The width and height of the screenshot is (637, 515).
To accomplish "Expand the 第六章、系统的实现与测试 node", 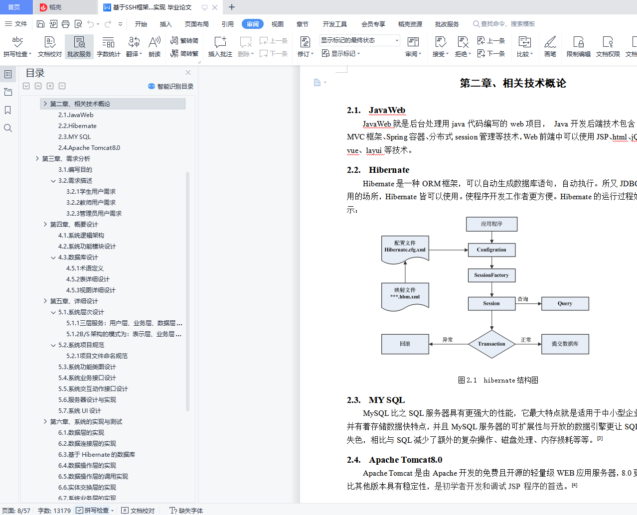I will tap(45, 422).
